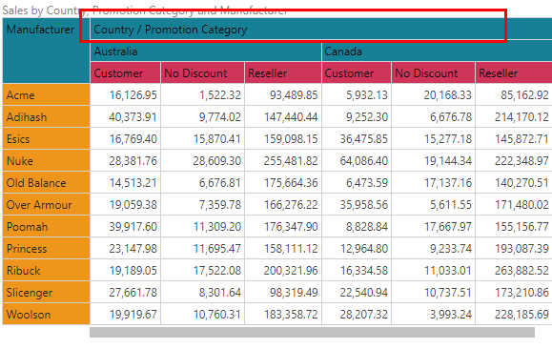Select the Esics row header
552x349 pixels.
coord(46,139)
